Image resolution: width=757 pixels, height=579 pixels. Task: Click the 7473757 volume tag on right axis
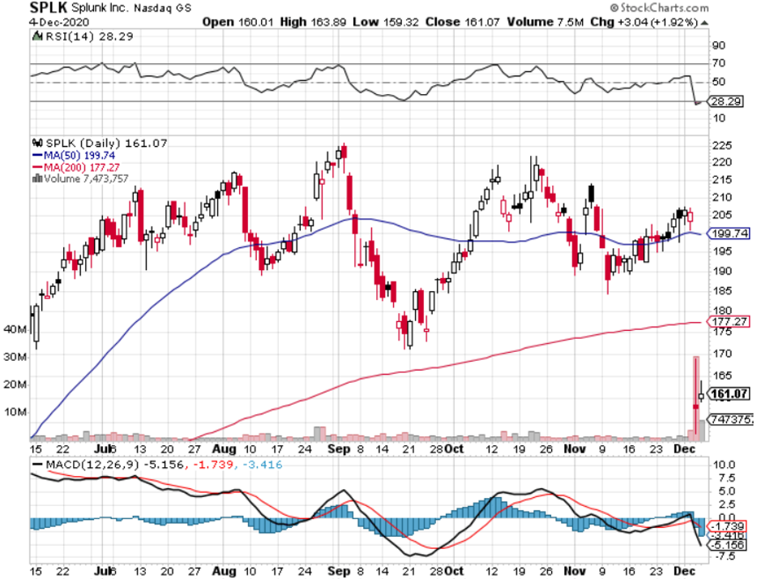(731, 419)
